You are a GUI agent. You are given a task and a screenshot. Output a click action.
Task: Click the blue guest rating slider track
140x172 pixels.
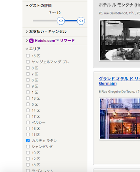(x=71, y=21)
